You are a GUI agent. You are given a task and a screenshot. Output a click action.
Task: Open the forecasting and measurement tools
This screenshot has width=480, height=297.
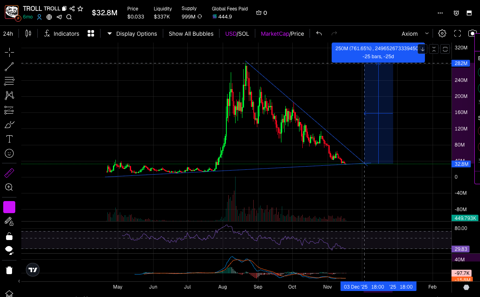[x=9, y=110]
